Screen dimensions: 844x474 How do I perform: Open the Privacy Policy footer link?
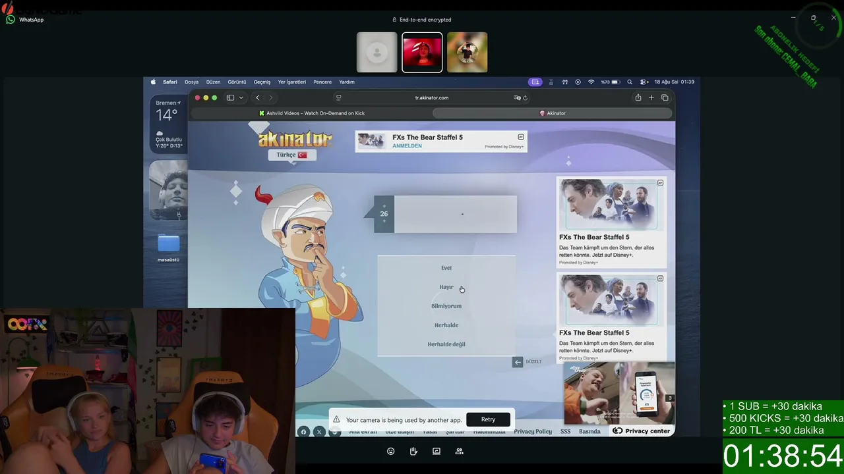pyautogui.click(x=533, y=432)
